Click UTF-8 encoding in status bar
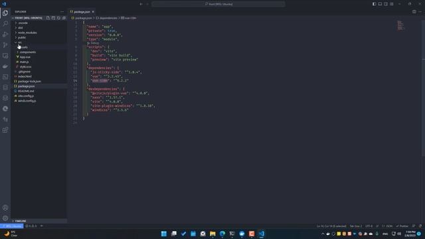The width and height of the screenshot is (425, 239). (369, 226)
